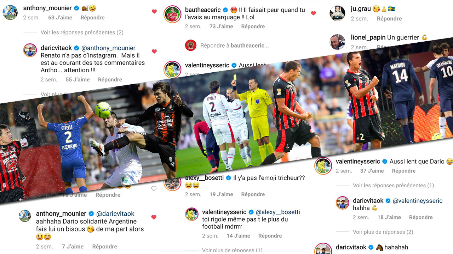This screenshot has width=453, height=254.
Task: Open ju.grau's profile avatar
Action: pos(337,14)
